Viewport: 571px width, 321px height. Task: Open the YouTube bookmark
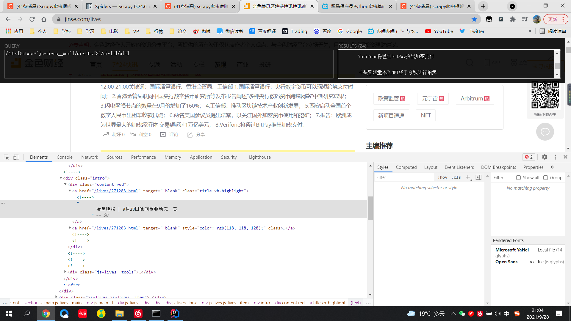439,31
